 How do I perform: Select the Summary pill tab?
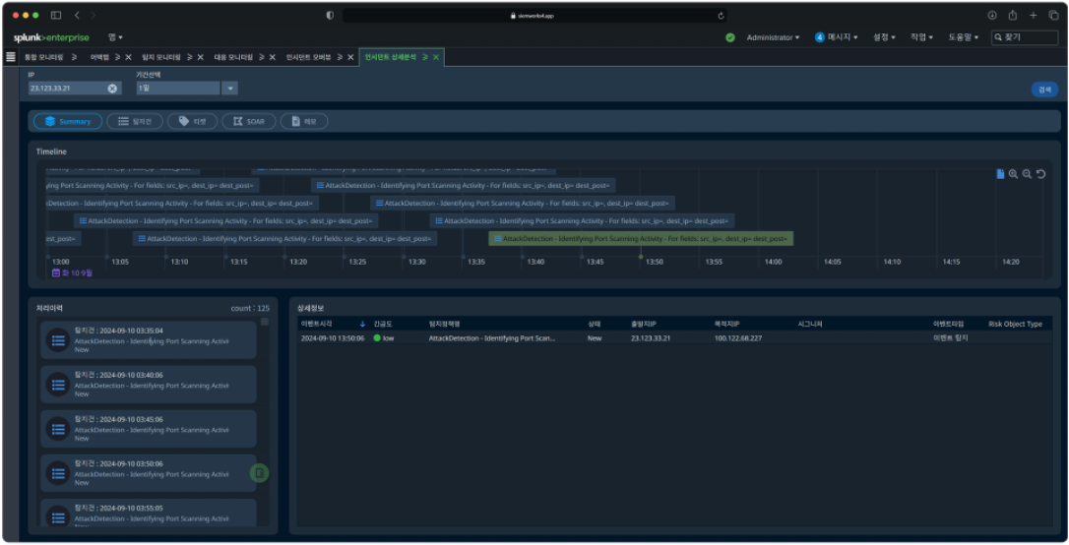[x=68, y=121]
